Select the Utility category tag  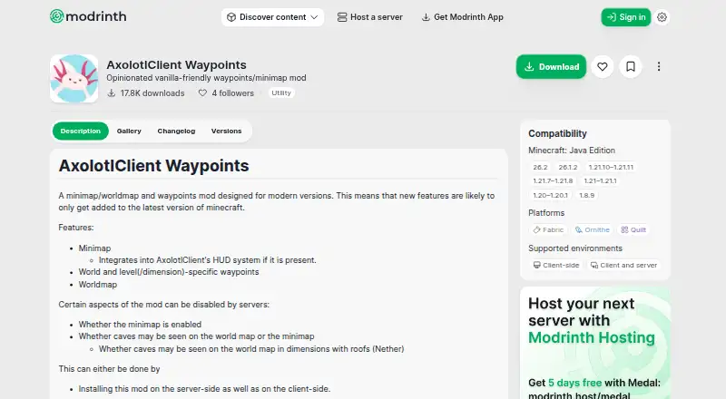(281, 93)
